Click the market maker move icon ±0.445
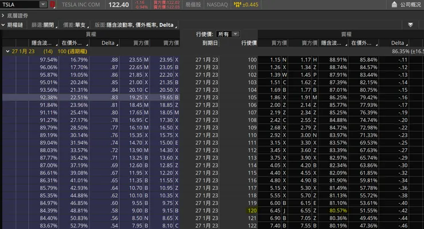424x229 pixels. pyautogui.click(x=246, y=5)
